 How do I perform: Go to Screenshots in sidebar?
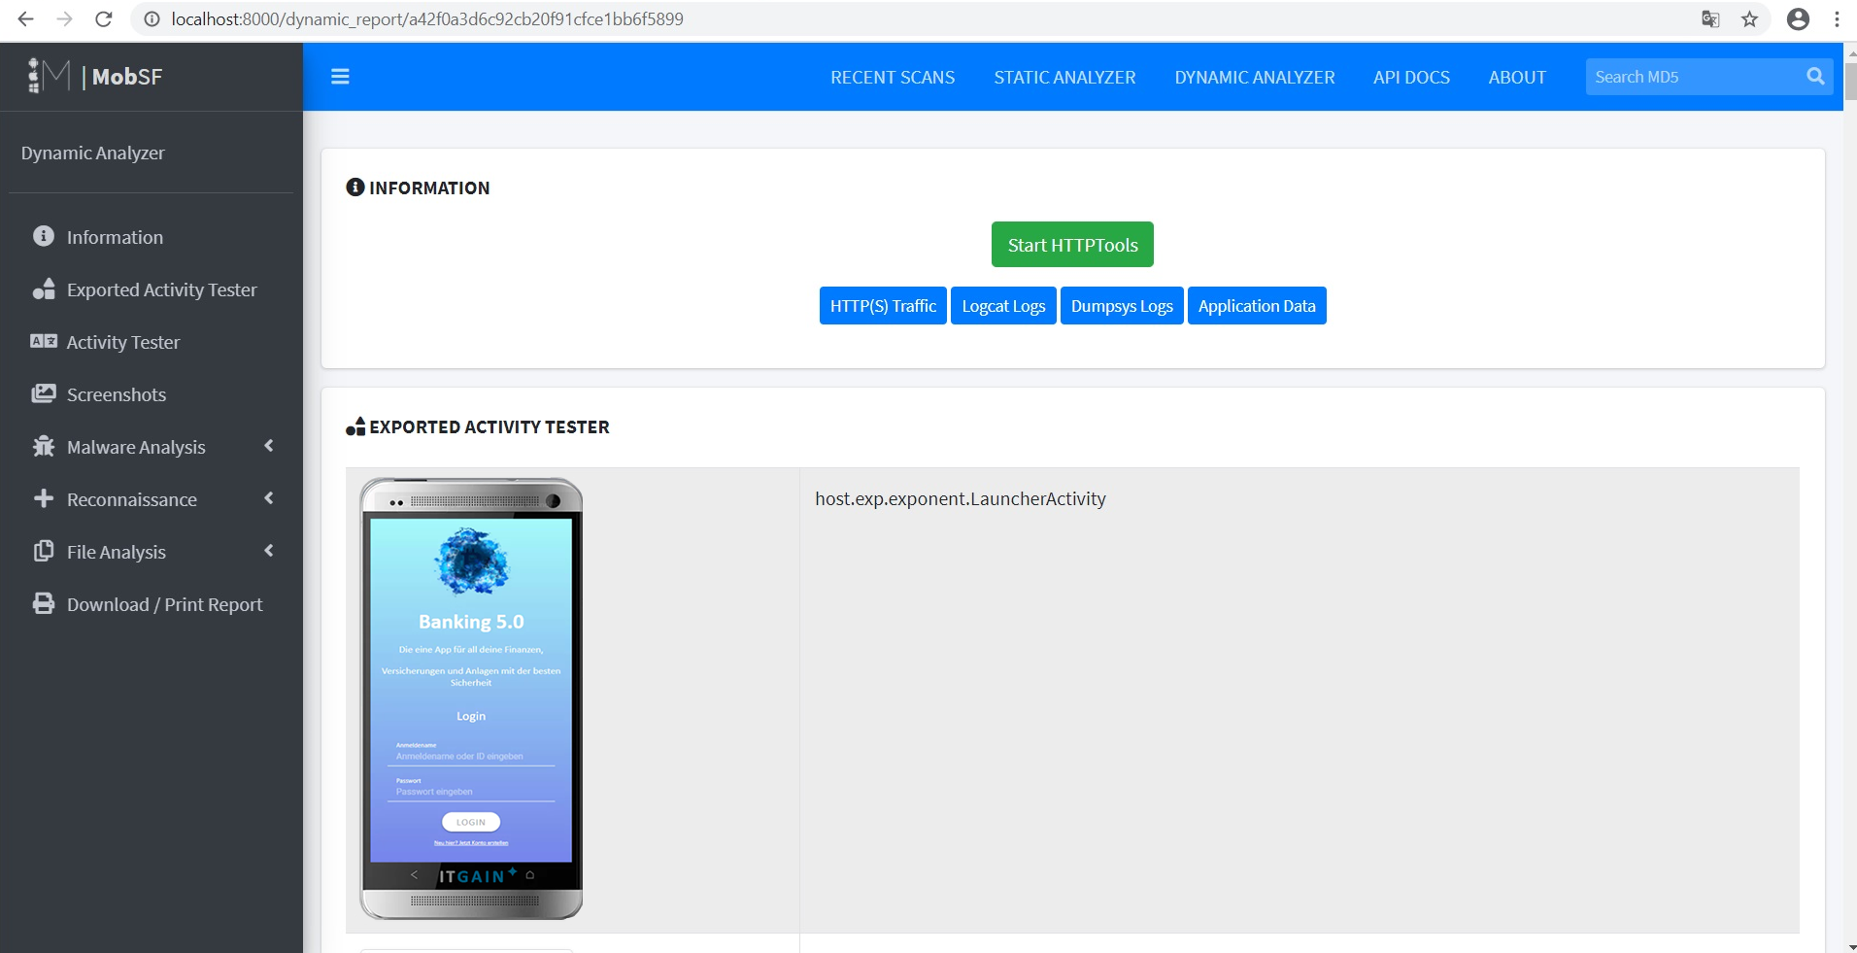[117, 394]
